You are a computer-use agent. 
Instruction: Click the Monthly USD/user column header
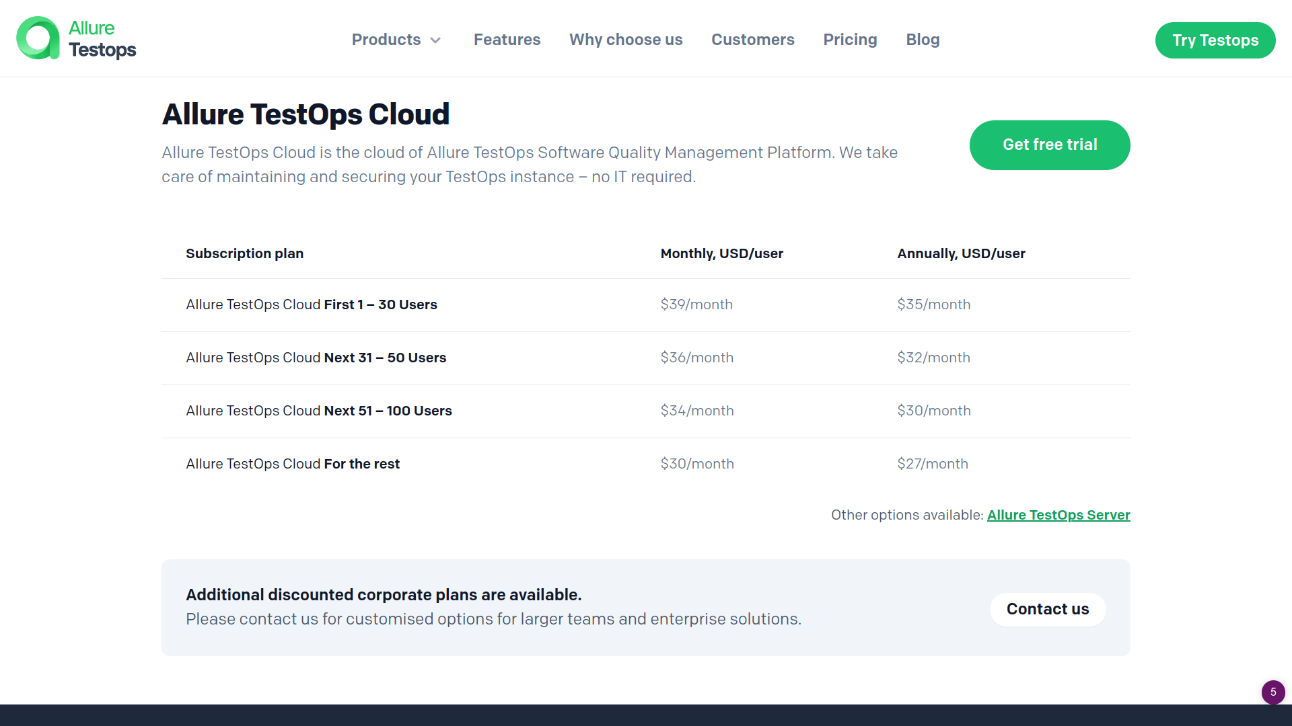(722, 253)
